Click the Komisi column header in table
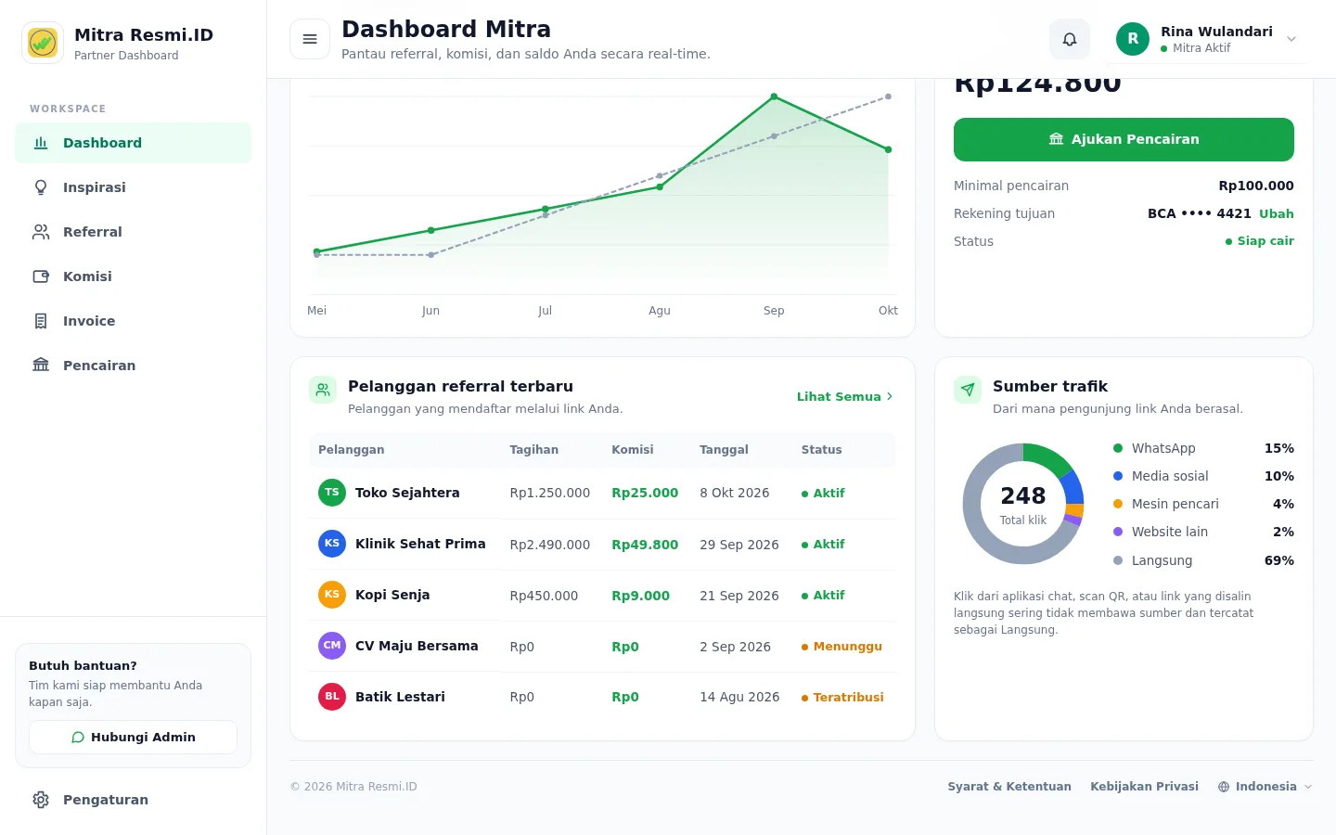The width and height of the screenshot is (1336, 835). tap(633, 450)
